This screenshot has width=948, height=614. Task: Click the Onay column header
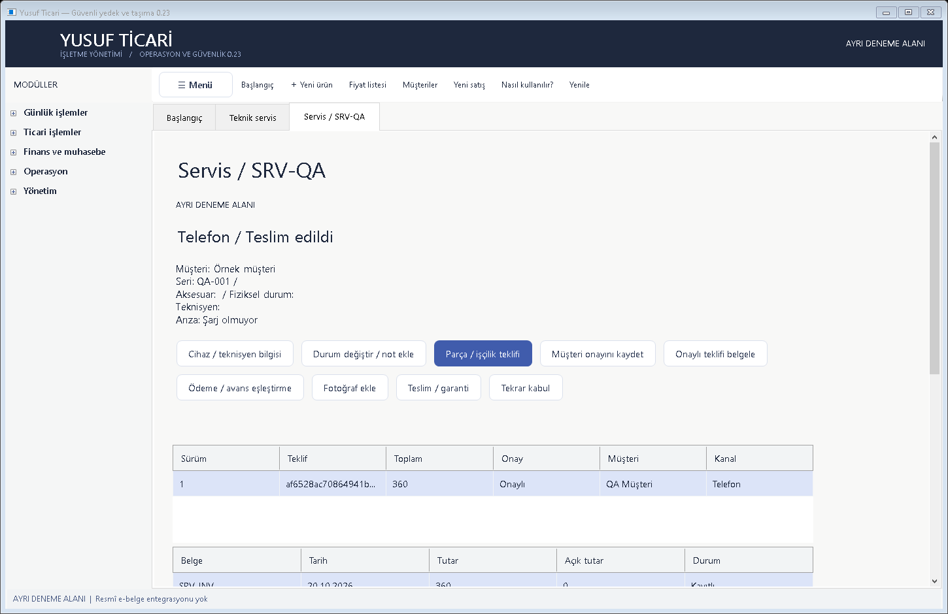(x=547, y=459)
